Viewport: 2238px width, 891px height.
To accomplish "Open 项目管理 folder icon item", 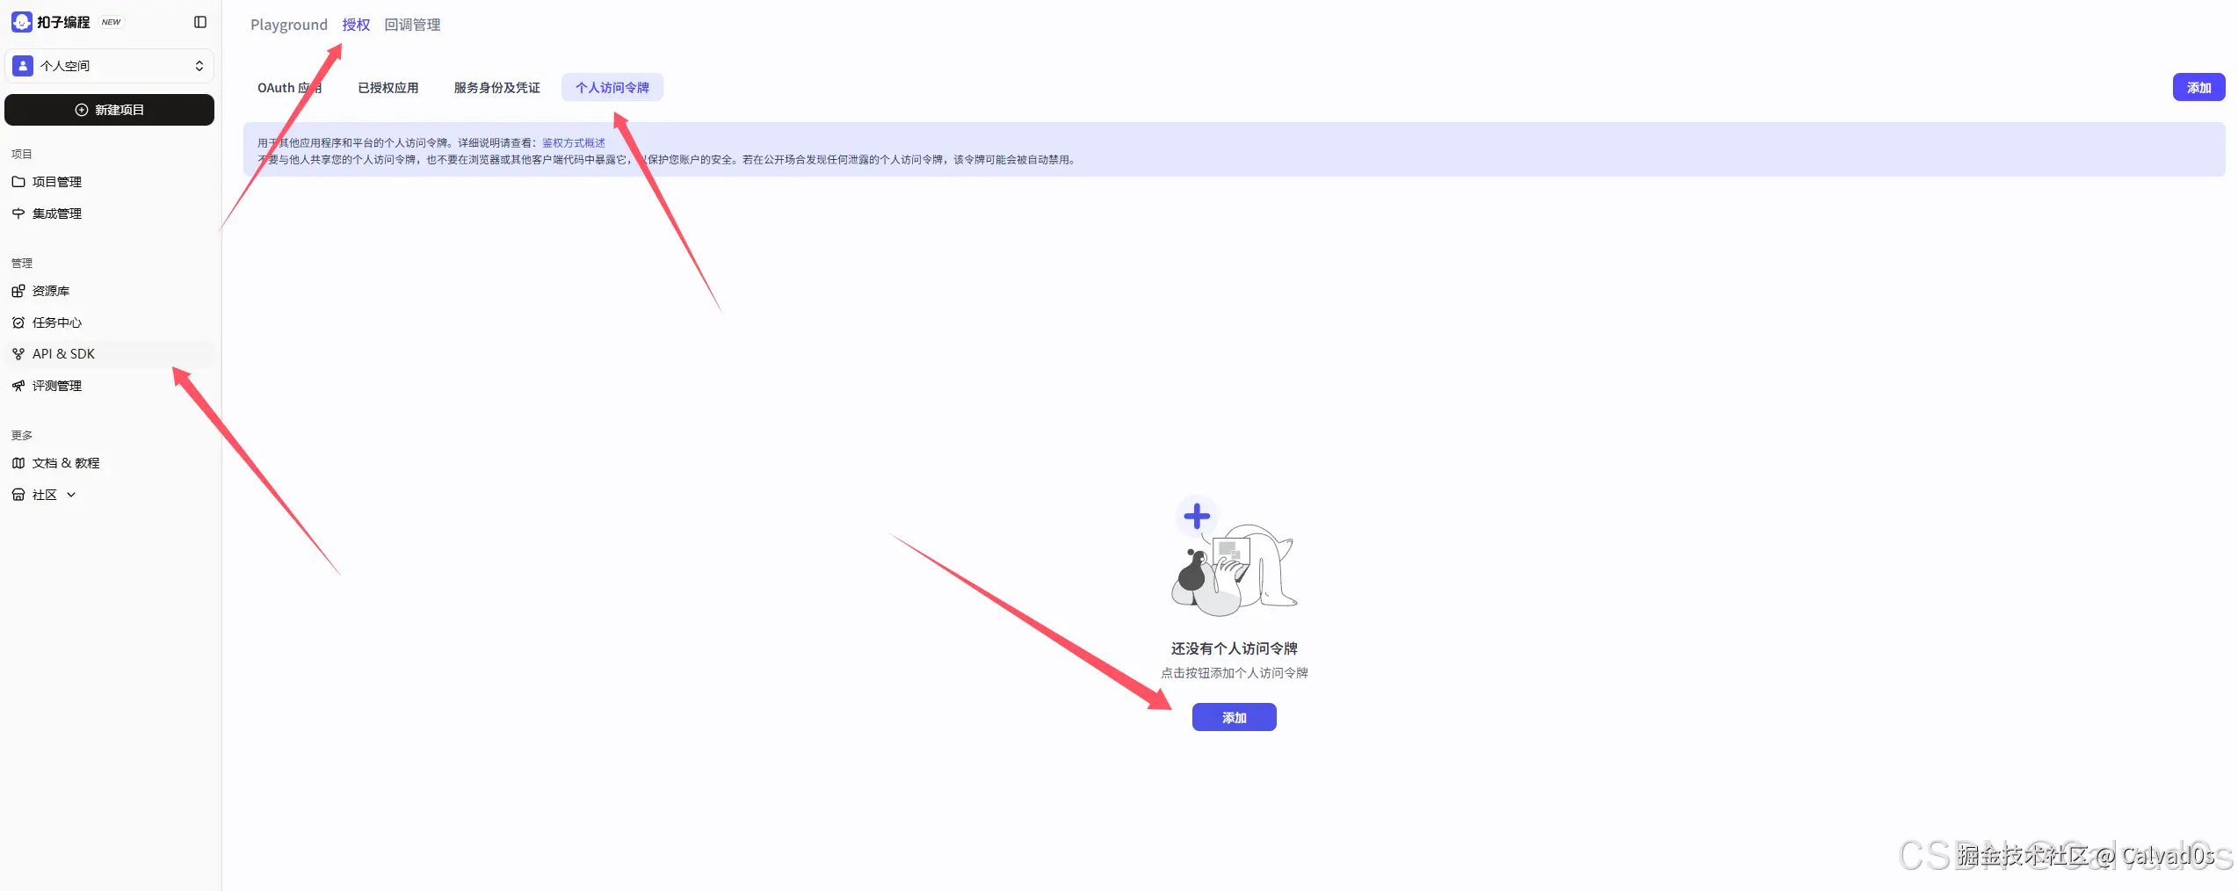I will [56, 182].
